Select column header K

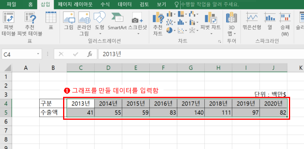point(296,68)
